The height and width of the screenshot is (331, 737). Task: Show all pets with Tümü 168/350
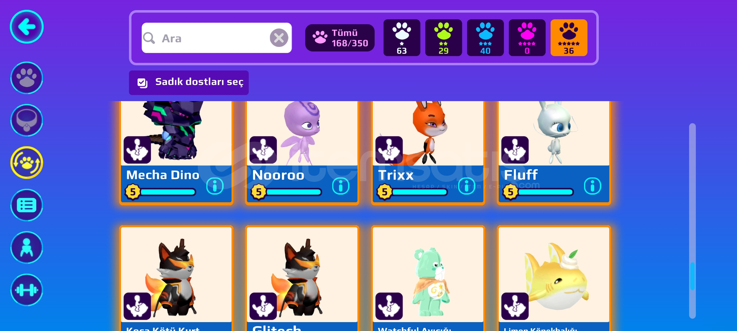pyautogui.click(x=340, y=38)
